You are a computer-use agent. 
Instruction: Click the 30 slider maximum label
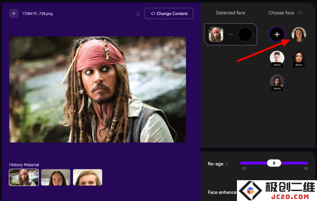[x=306, y=168]
